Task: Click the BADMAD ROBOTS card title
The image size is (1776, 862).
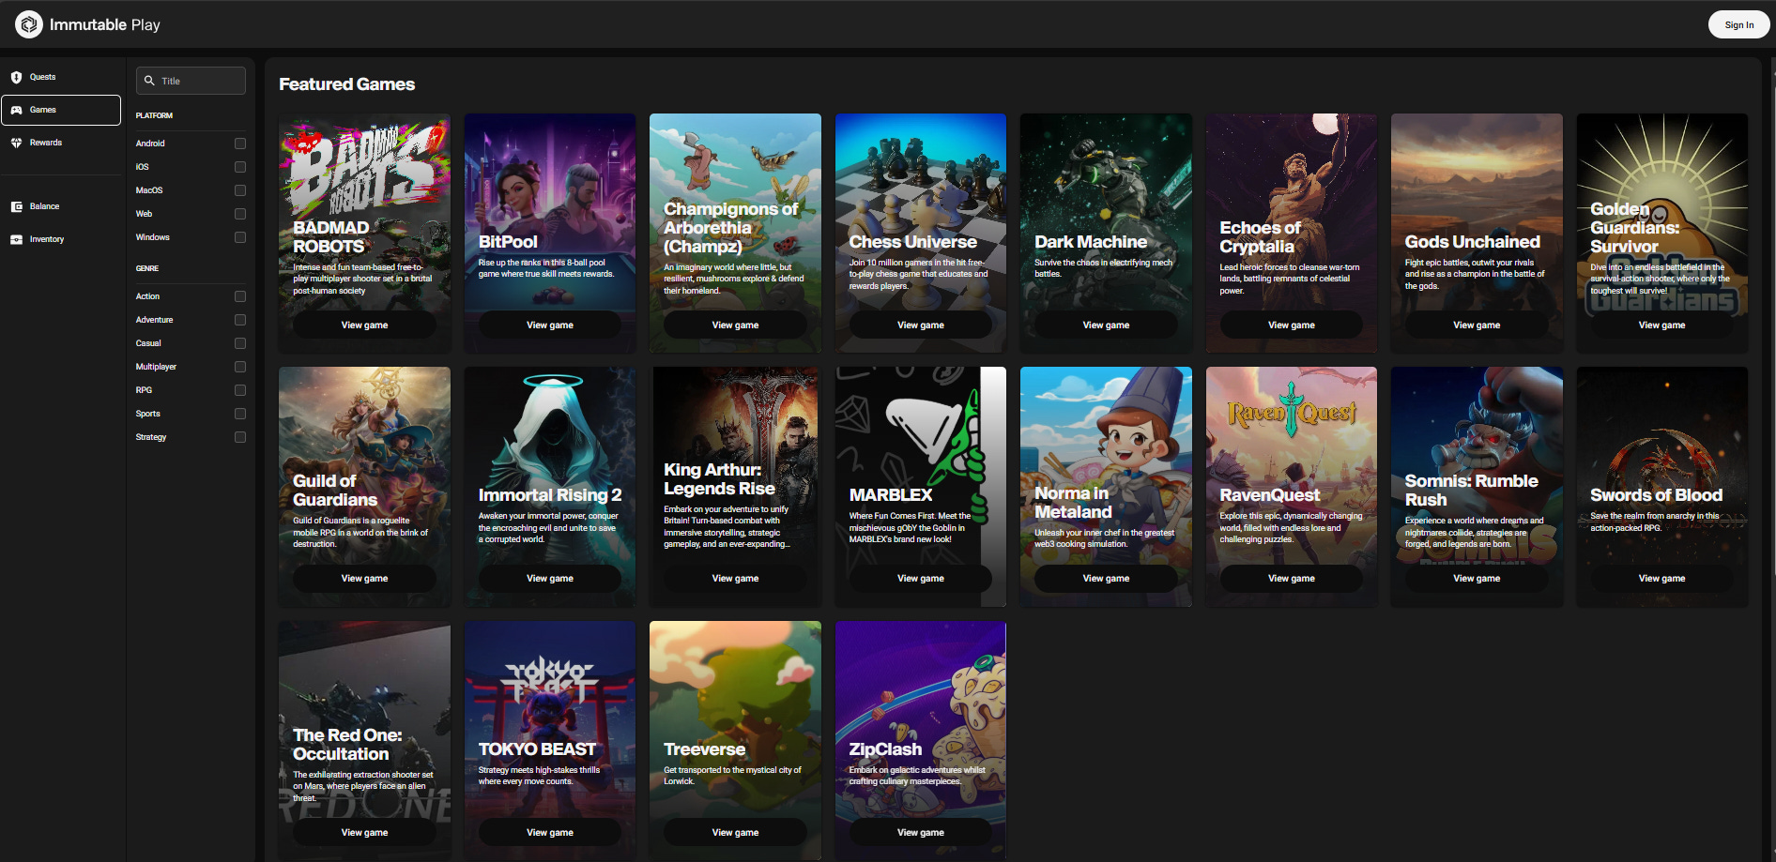Action: coord(330,237)
